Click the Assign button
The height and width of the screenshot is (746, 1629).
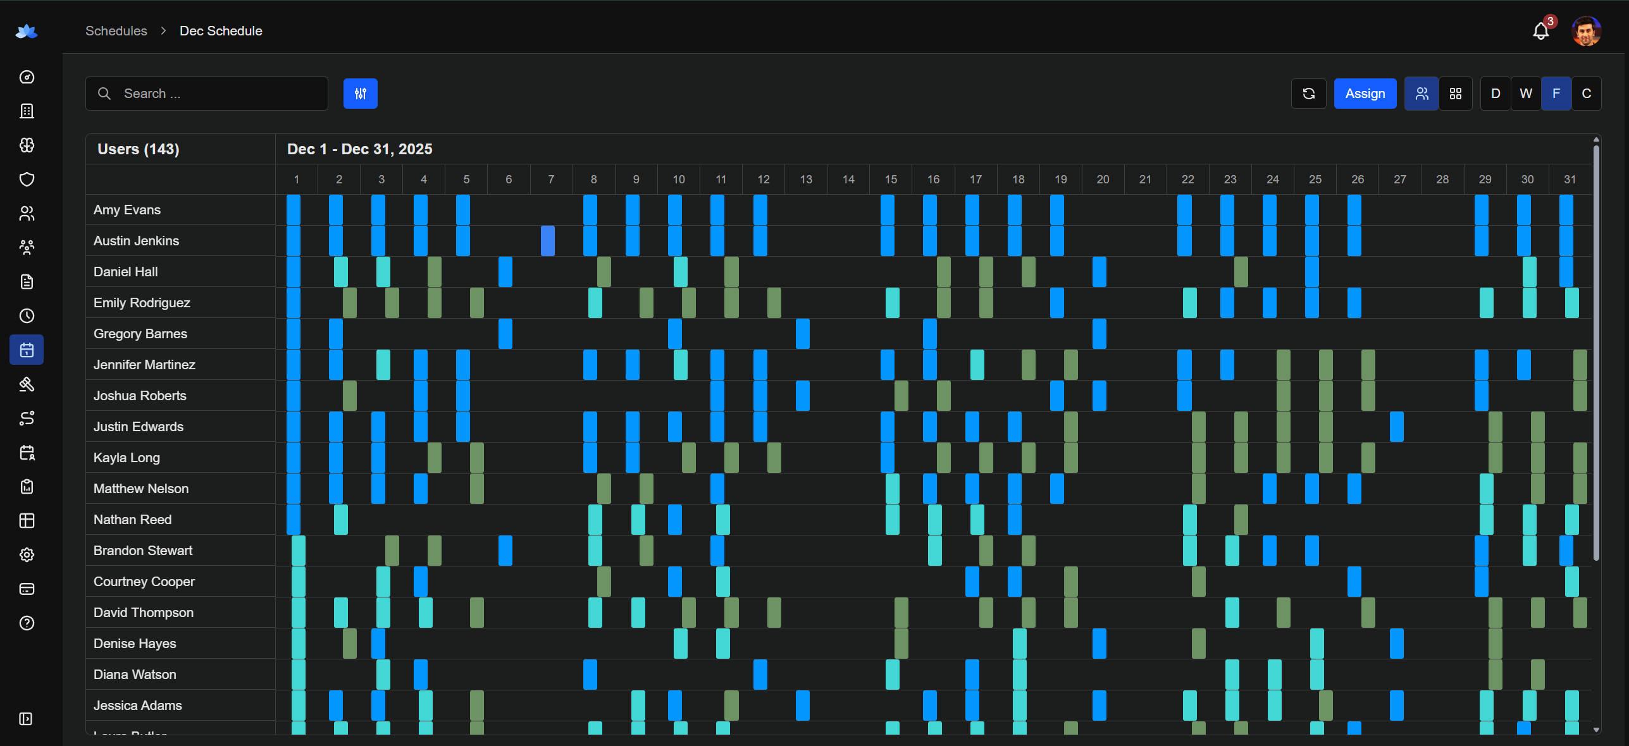[1365, 93]
